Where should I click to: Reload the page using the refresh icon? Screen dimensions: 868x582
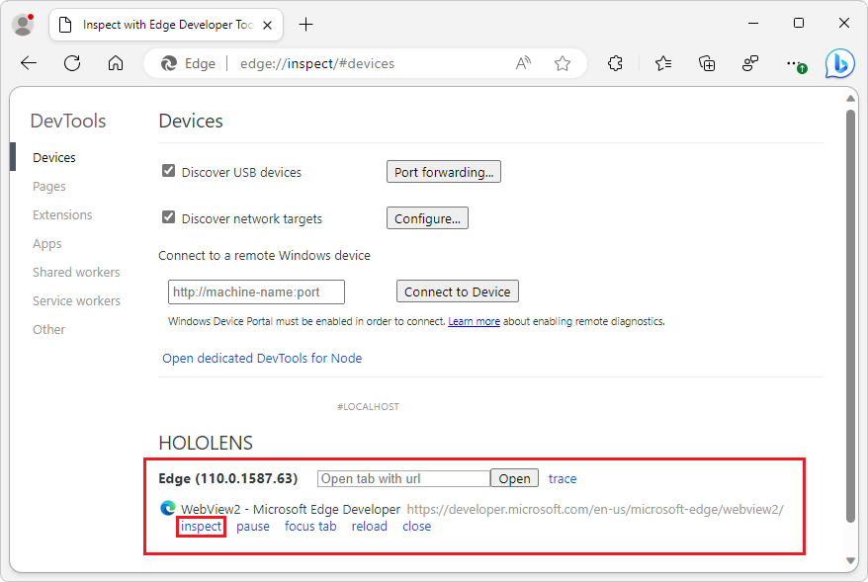pos(71,62)
